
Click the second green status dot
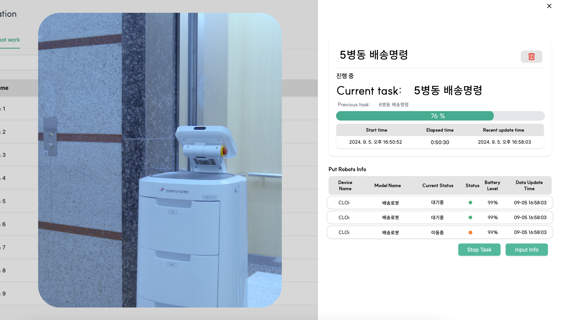(x=470, y=217)
